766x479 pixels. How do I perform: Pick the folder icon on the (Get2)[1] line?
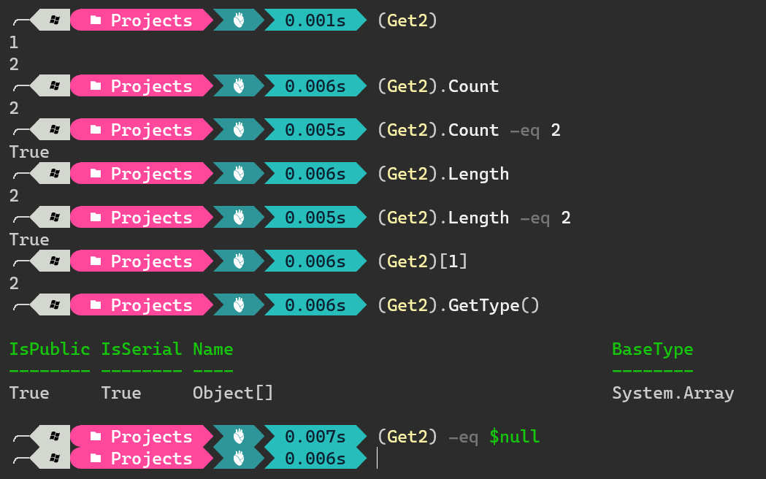(x=96, y=261)
